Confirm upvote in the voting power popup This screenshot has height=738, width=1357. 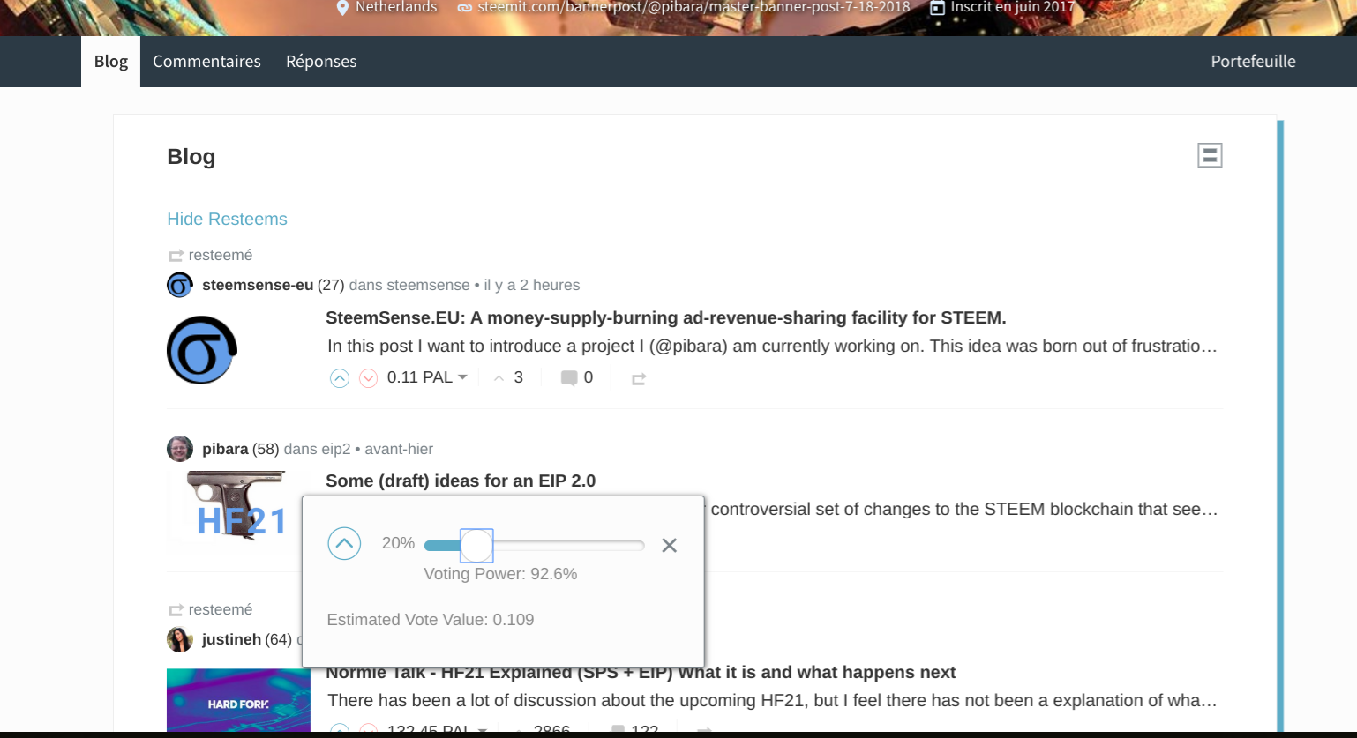[x=344, y=543]
